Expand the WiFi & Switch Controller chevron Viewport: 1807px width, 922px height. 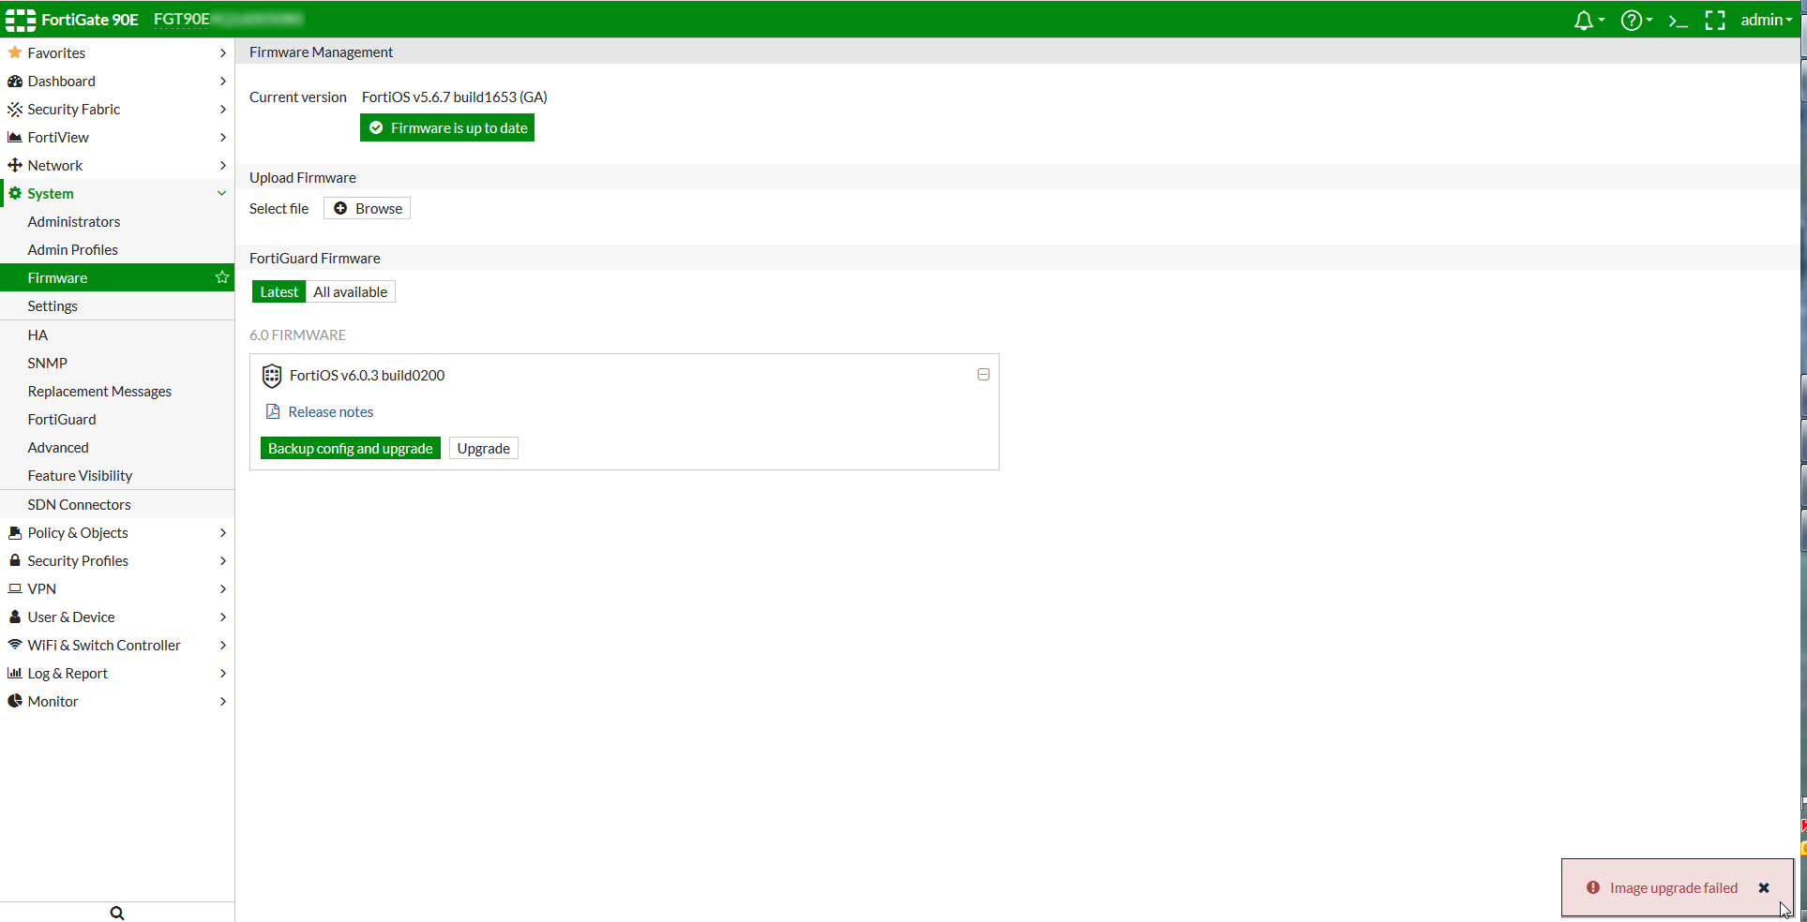click(223, 645)
